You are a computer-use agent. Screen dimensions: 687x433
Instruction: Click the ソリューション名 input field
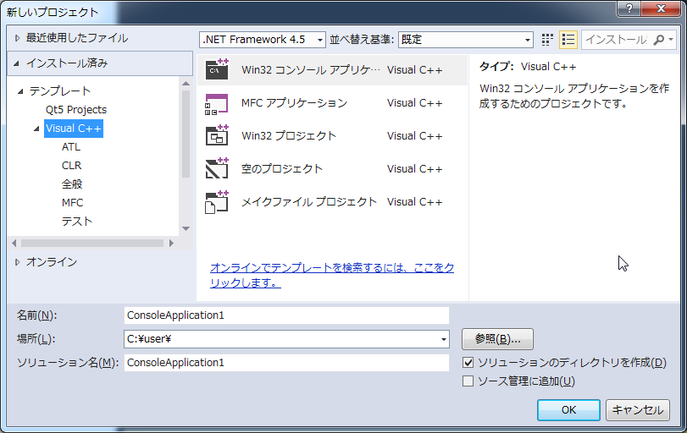pos(286,363)
